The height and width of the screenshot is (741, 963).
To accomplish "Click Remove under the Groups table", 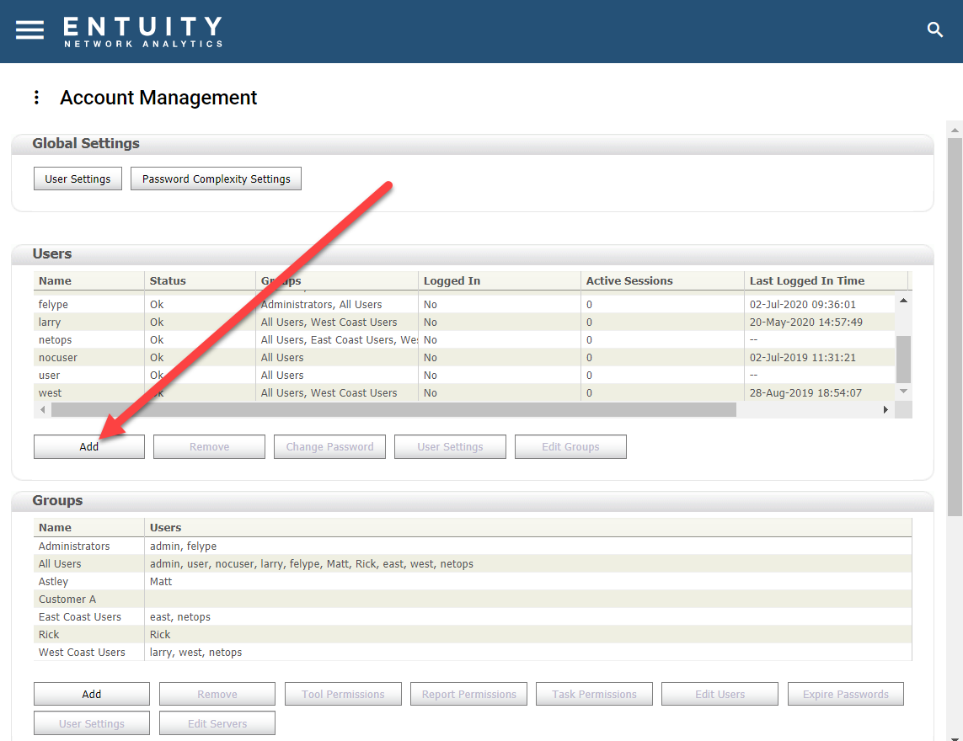I will 217,694.
